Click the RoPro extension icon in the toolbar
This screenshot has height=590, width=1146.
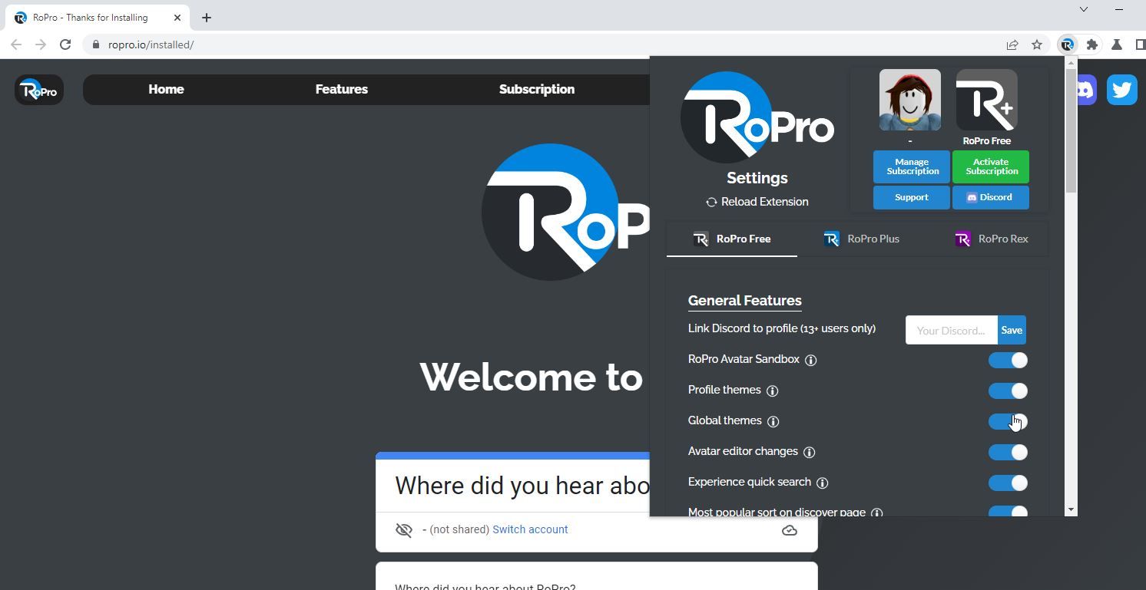tap(1067, 44)
